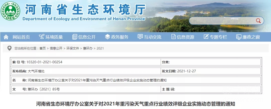Open the 政务服务 menu item

[120, 37]
